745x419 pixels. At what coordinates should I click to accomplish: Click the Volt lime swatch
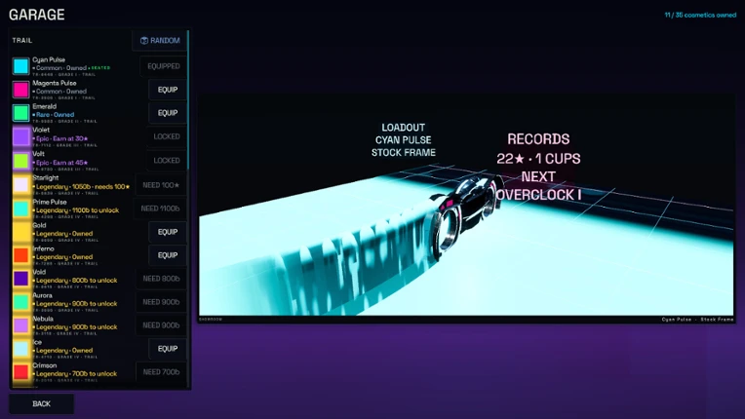[x=20, y=161]
